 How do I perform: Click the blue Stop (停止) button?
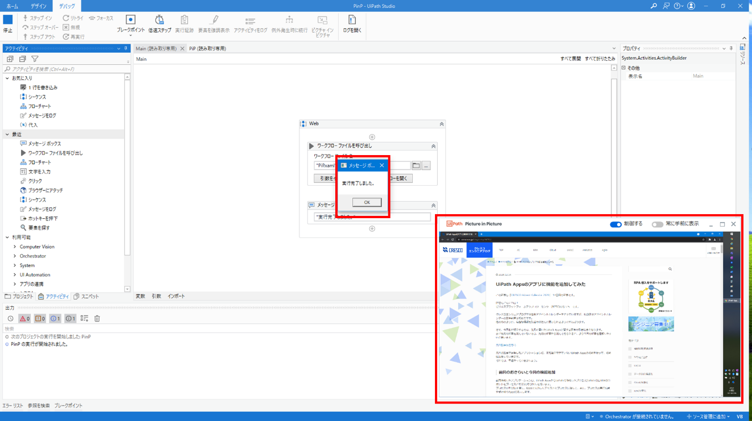[7, 24]
